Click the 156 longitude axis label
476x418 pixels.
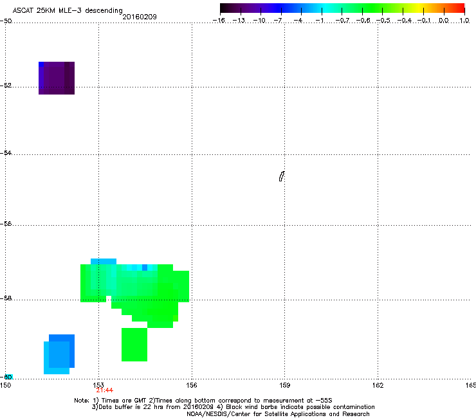point(192,385)
